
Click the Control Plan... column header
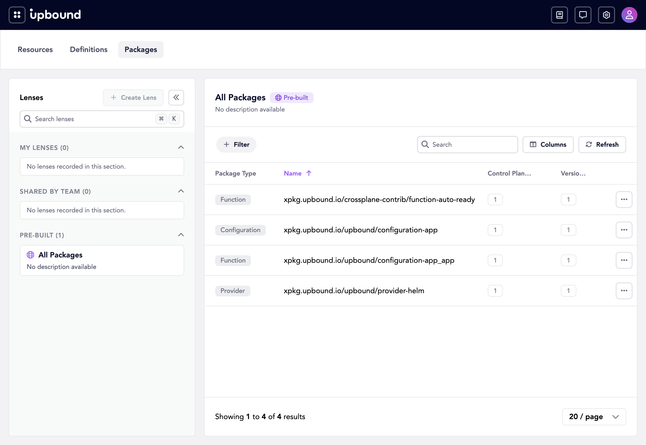click(509, 173)
